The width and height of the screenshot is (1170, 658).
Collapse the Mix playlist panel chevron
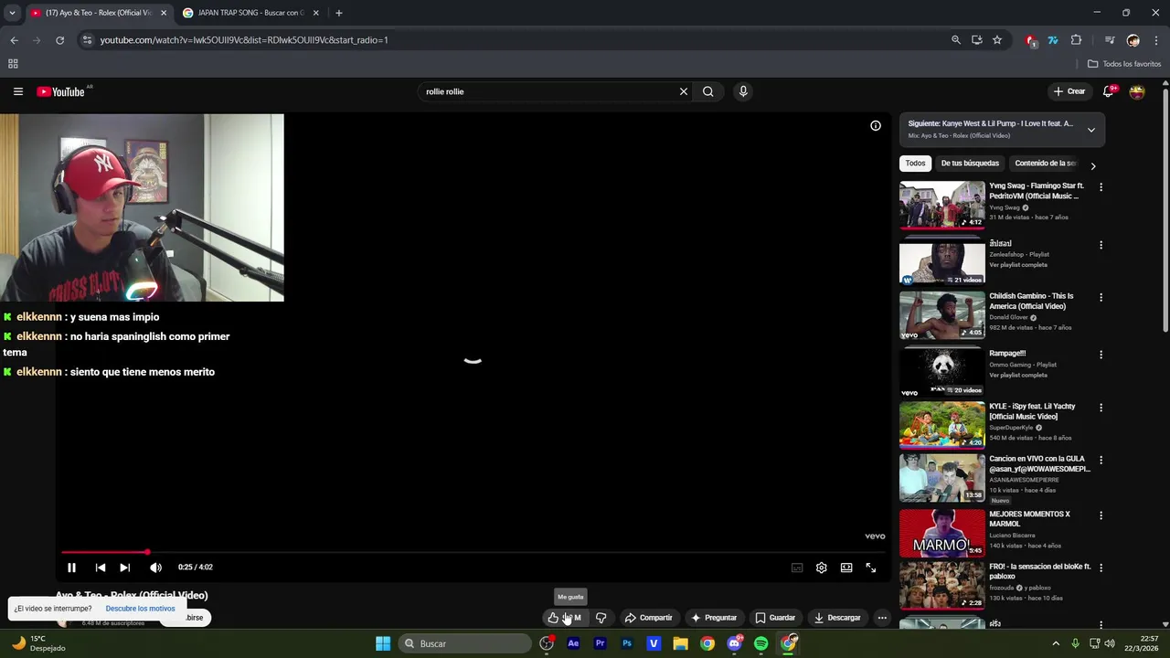(1090, 130)
